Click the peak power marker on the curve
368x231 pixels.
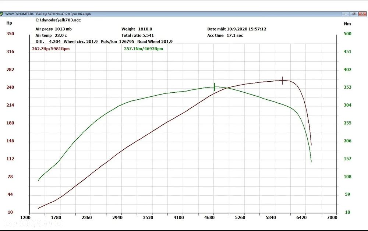282,81
